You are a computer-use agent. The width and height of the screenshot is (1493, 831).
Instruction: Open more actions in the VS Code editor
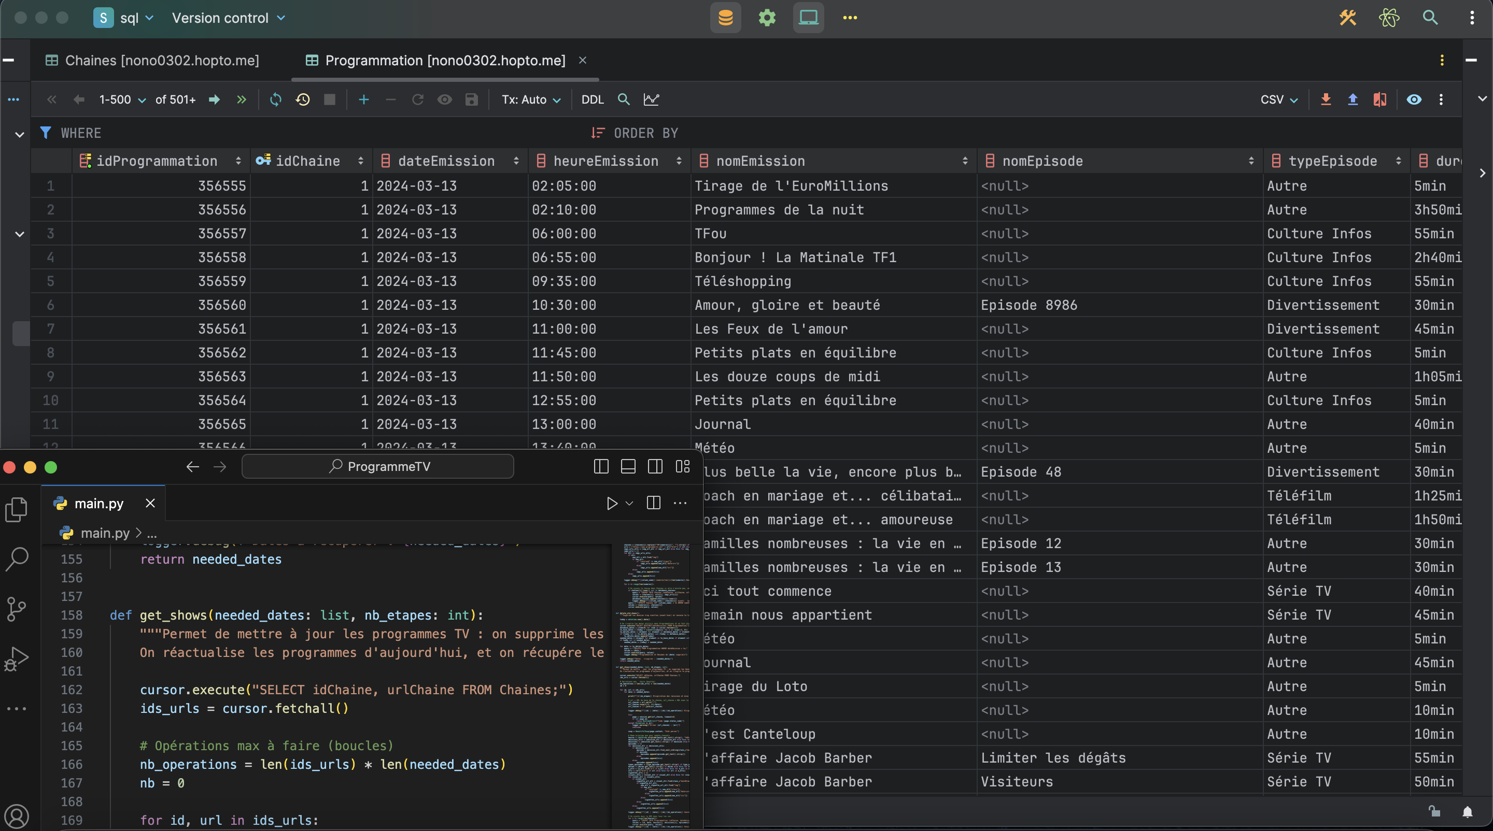[680, 503]
